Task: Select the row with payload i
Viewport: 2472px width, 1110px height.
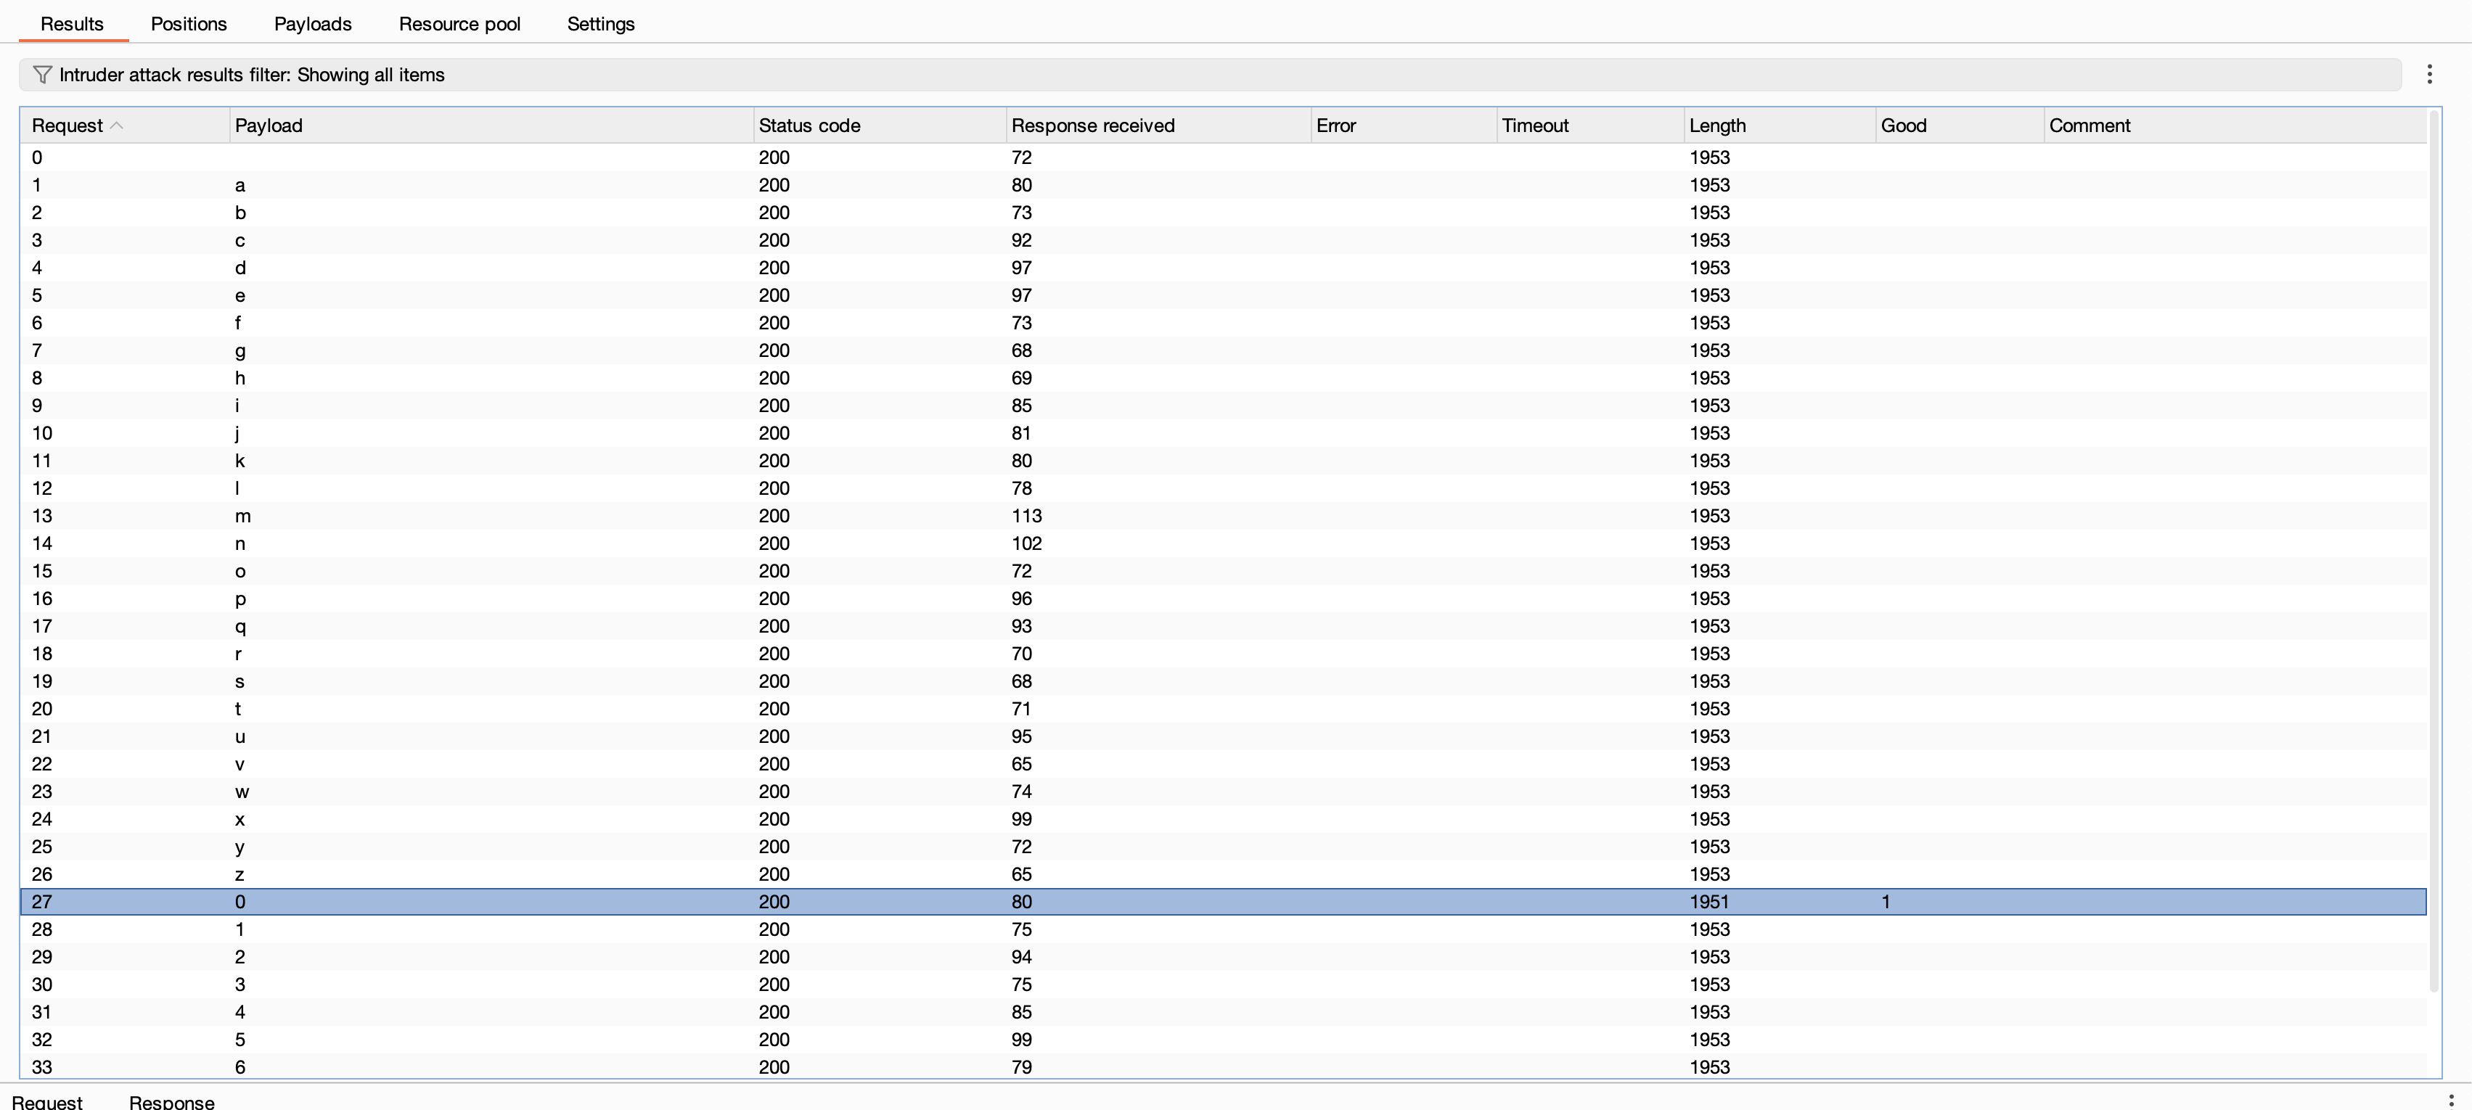Action: pyautogui.click(x=1224, y=406)
